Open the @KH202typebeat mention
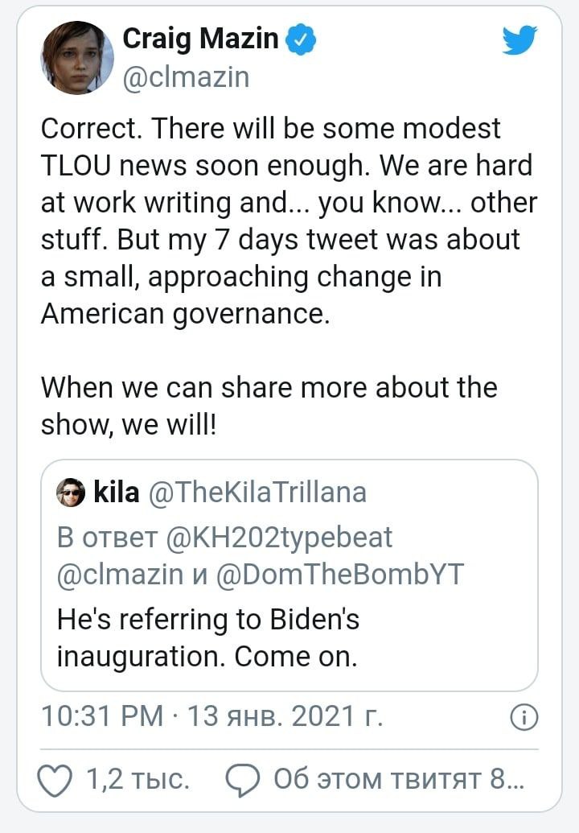 click(279, 538)
